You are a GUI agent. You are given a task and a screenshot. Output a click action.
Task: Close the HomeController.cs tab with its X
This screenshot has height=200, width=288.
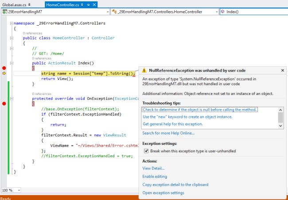pos(95,4)
